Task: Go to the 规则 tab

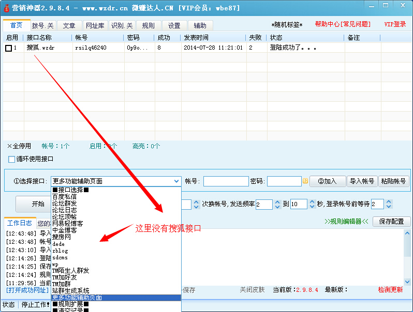Action: 148,25
